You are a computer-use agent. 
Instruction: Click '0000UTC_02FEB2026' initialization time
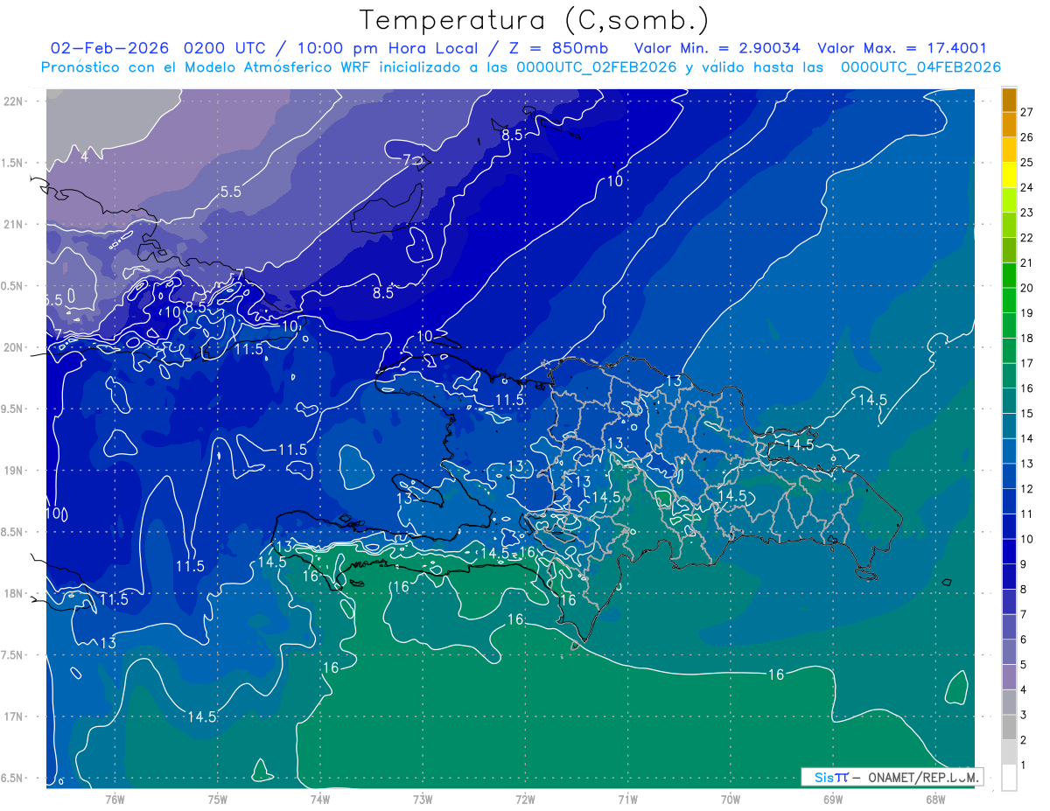tap(597, 66)
